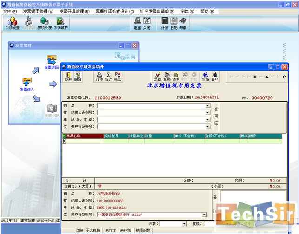Open the 票据打印格式设计(C) menu

tap(115, 12)
